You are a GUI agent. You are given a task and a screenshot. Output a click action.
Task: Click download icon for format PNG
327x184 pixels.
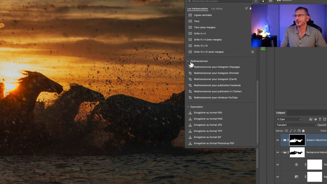190,119
